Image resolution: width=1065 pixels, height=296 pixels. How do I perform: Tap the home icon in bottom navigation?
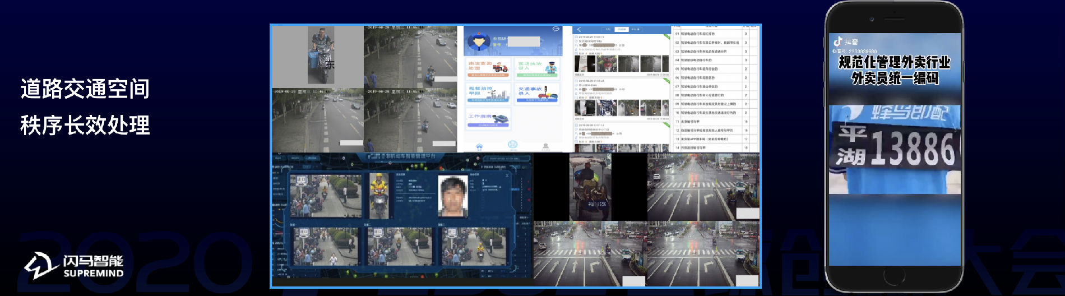pos(479,146)
